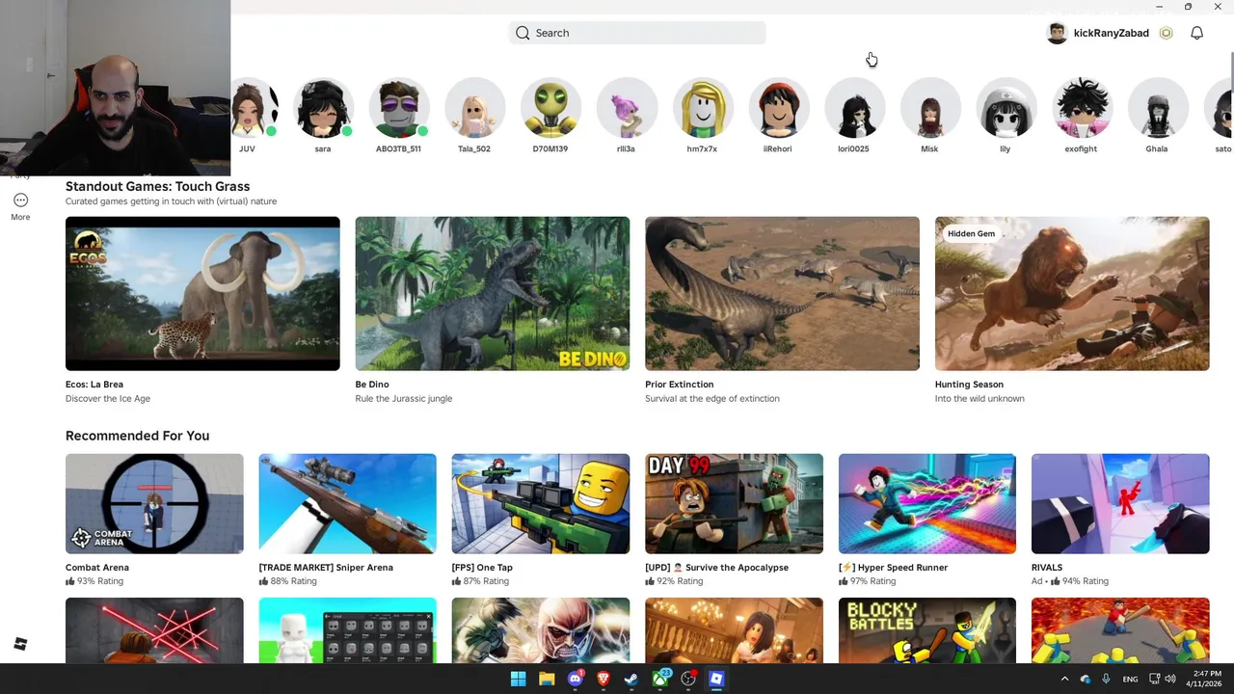Open Hunting Season game thumbnail
Screen dimensions: 1234x694
1072,293
